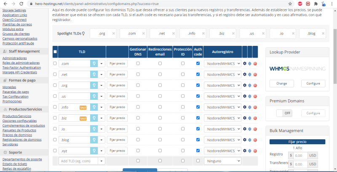The width and height of the screenshot is (337, 172).
Task: Click the AdBlock extension icon
Action: 300,4
